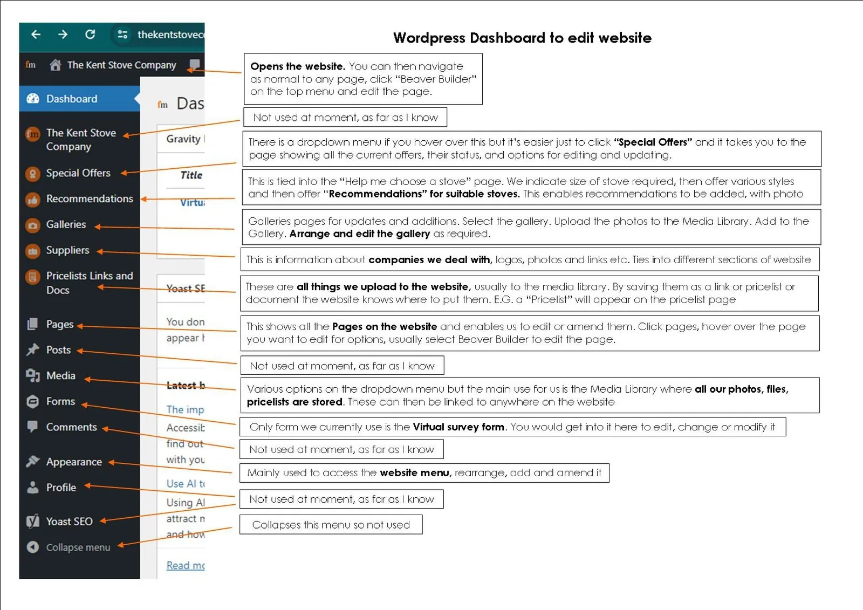Click the Yoast SEO widget heading
Image resolution: width=863 pixels, height=610 pixels.
click(185, 289)
